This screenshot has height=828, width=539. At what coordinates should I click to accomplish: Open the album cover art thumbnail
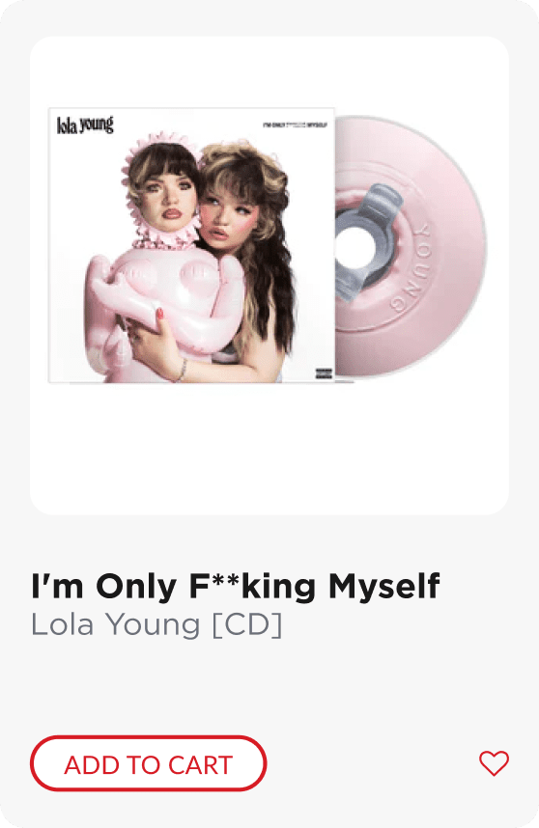point(191,245)
